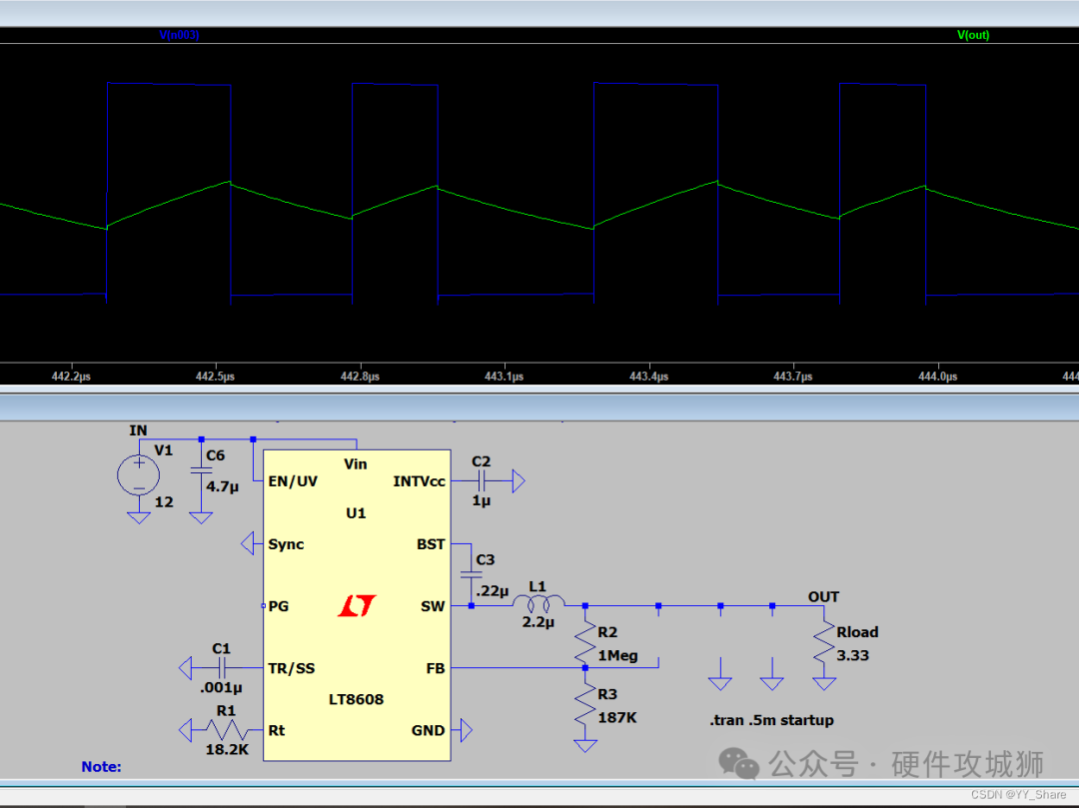Click the Note: text
This screenshot has height=808, width=1079.
101,767
